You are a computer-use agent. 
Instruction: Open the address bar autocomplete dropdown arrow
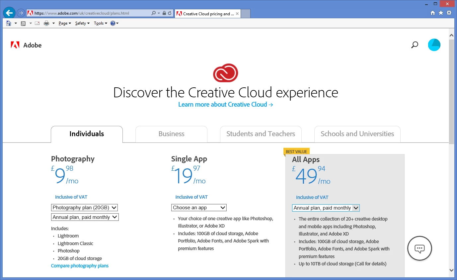pyautogui.click(x=159, y=13)
